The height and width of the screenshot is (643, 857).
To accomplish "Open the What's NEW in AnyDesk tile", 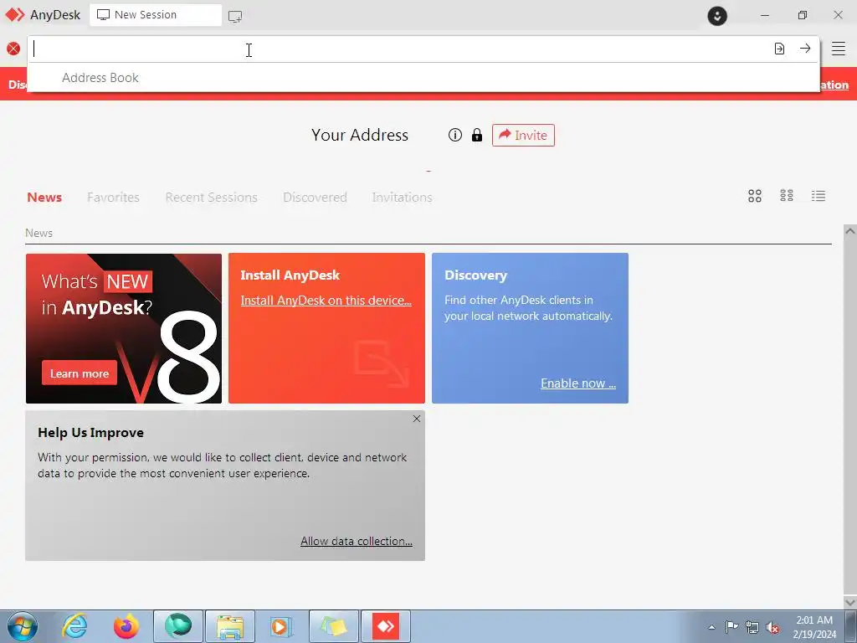I will (124, 328).
